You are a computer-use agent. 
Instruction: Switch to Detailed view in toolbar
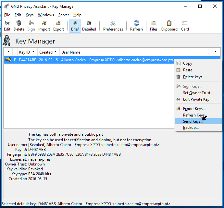(x=89, y=26)
